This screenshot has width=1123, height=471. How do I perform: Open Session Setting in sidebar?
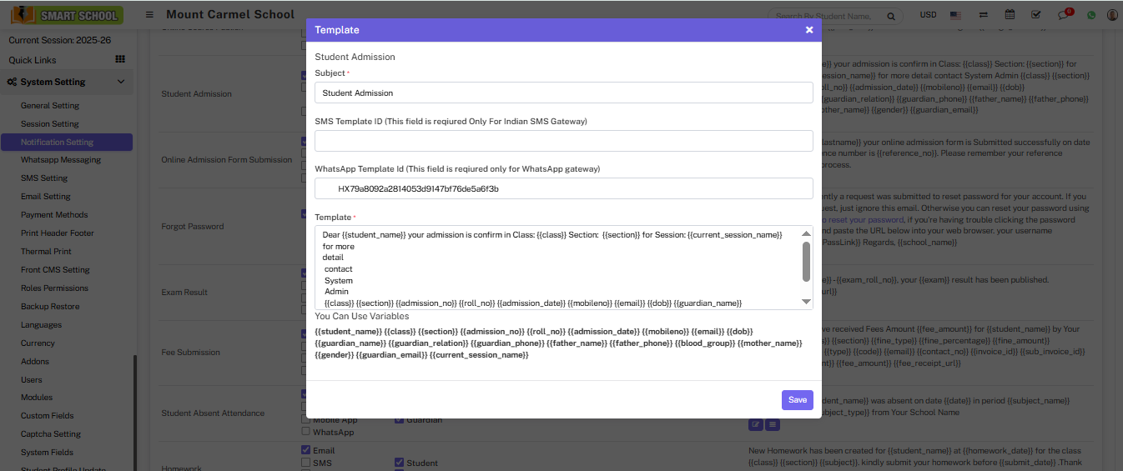(x=50, y=124)
